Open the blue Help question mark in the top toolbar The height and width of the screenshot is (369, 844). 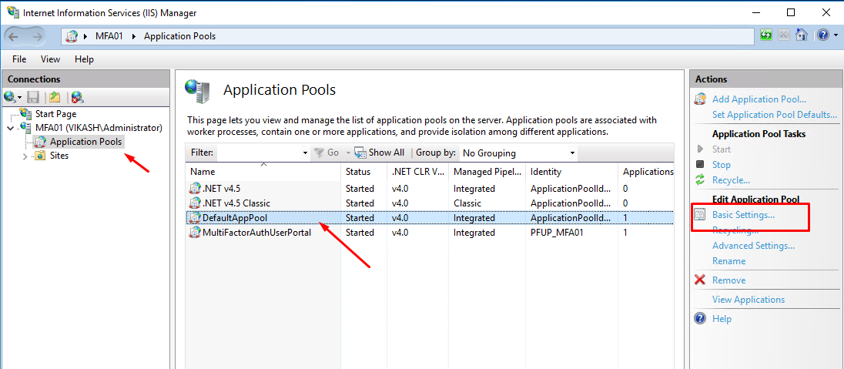(x=822, y=35)
